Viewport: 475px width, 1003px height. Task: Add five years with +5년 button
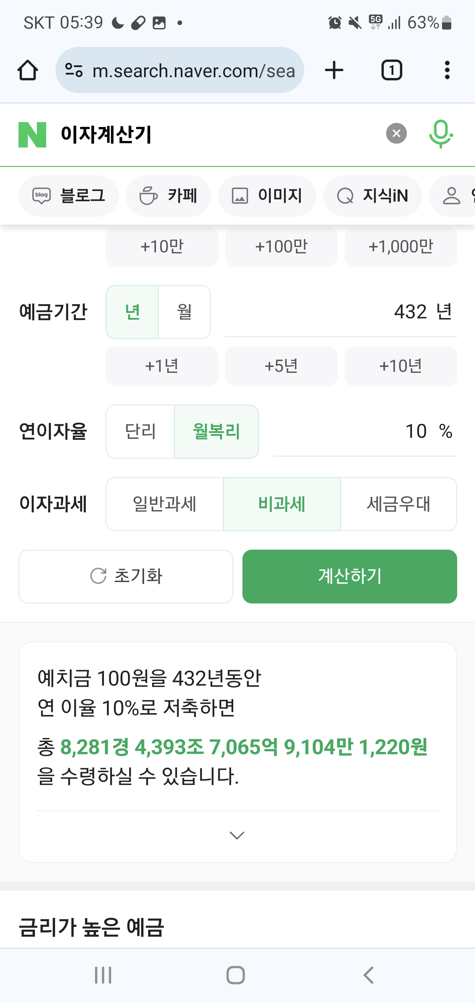pos(281,366)
